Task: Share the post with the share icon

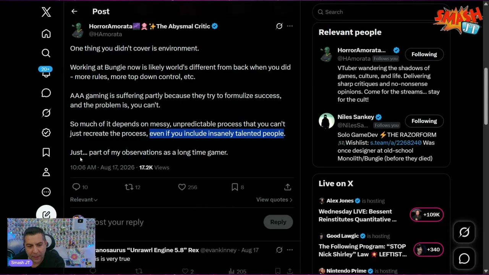Action: point(288,187)
